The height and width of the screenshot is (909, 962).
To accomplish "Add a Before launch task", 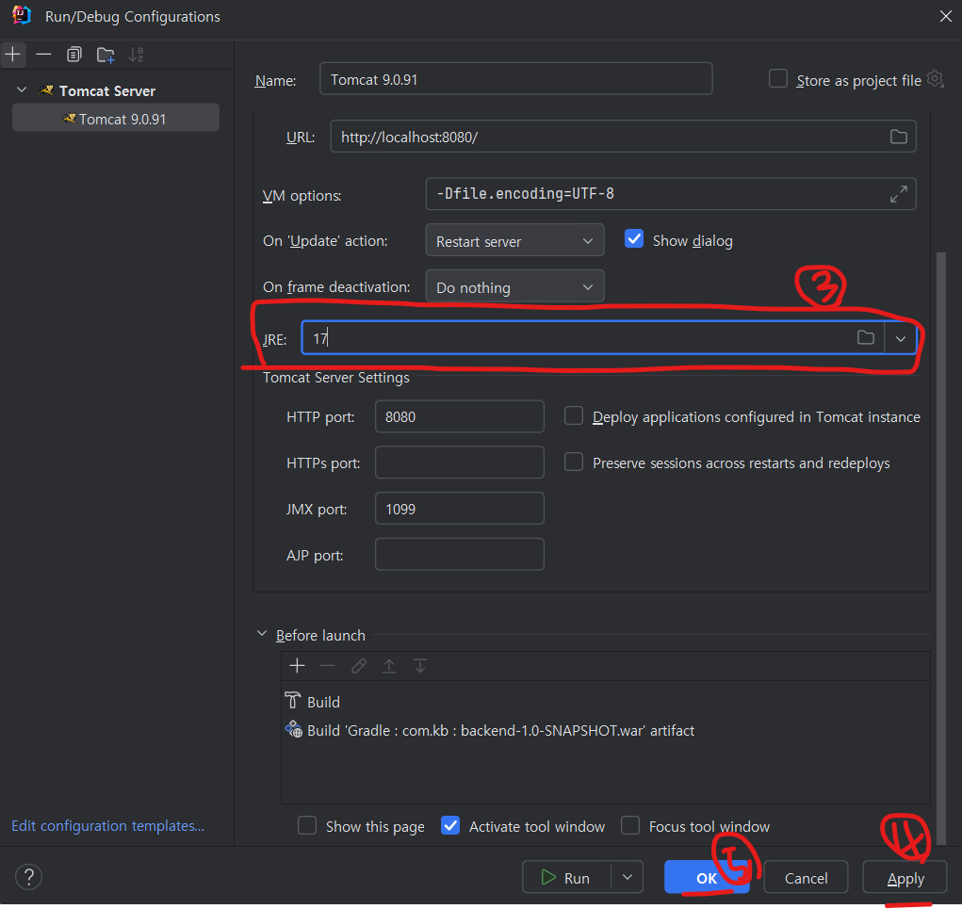I will 297,665.
